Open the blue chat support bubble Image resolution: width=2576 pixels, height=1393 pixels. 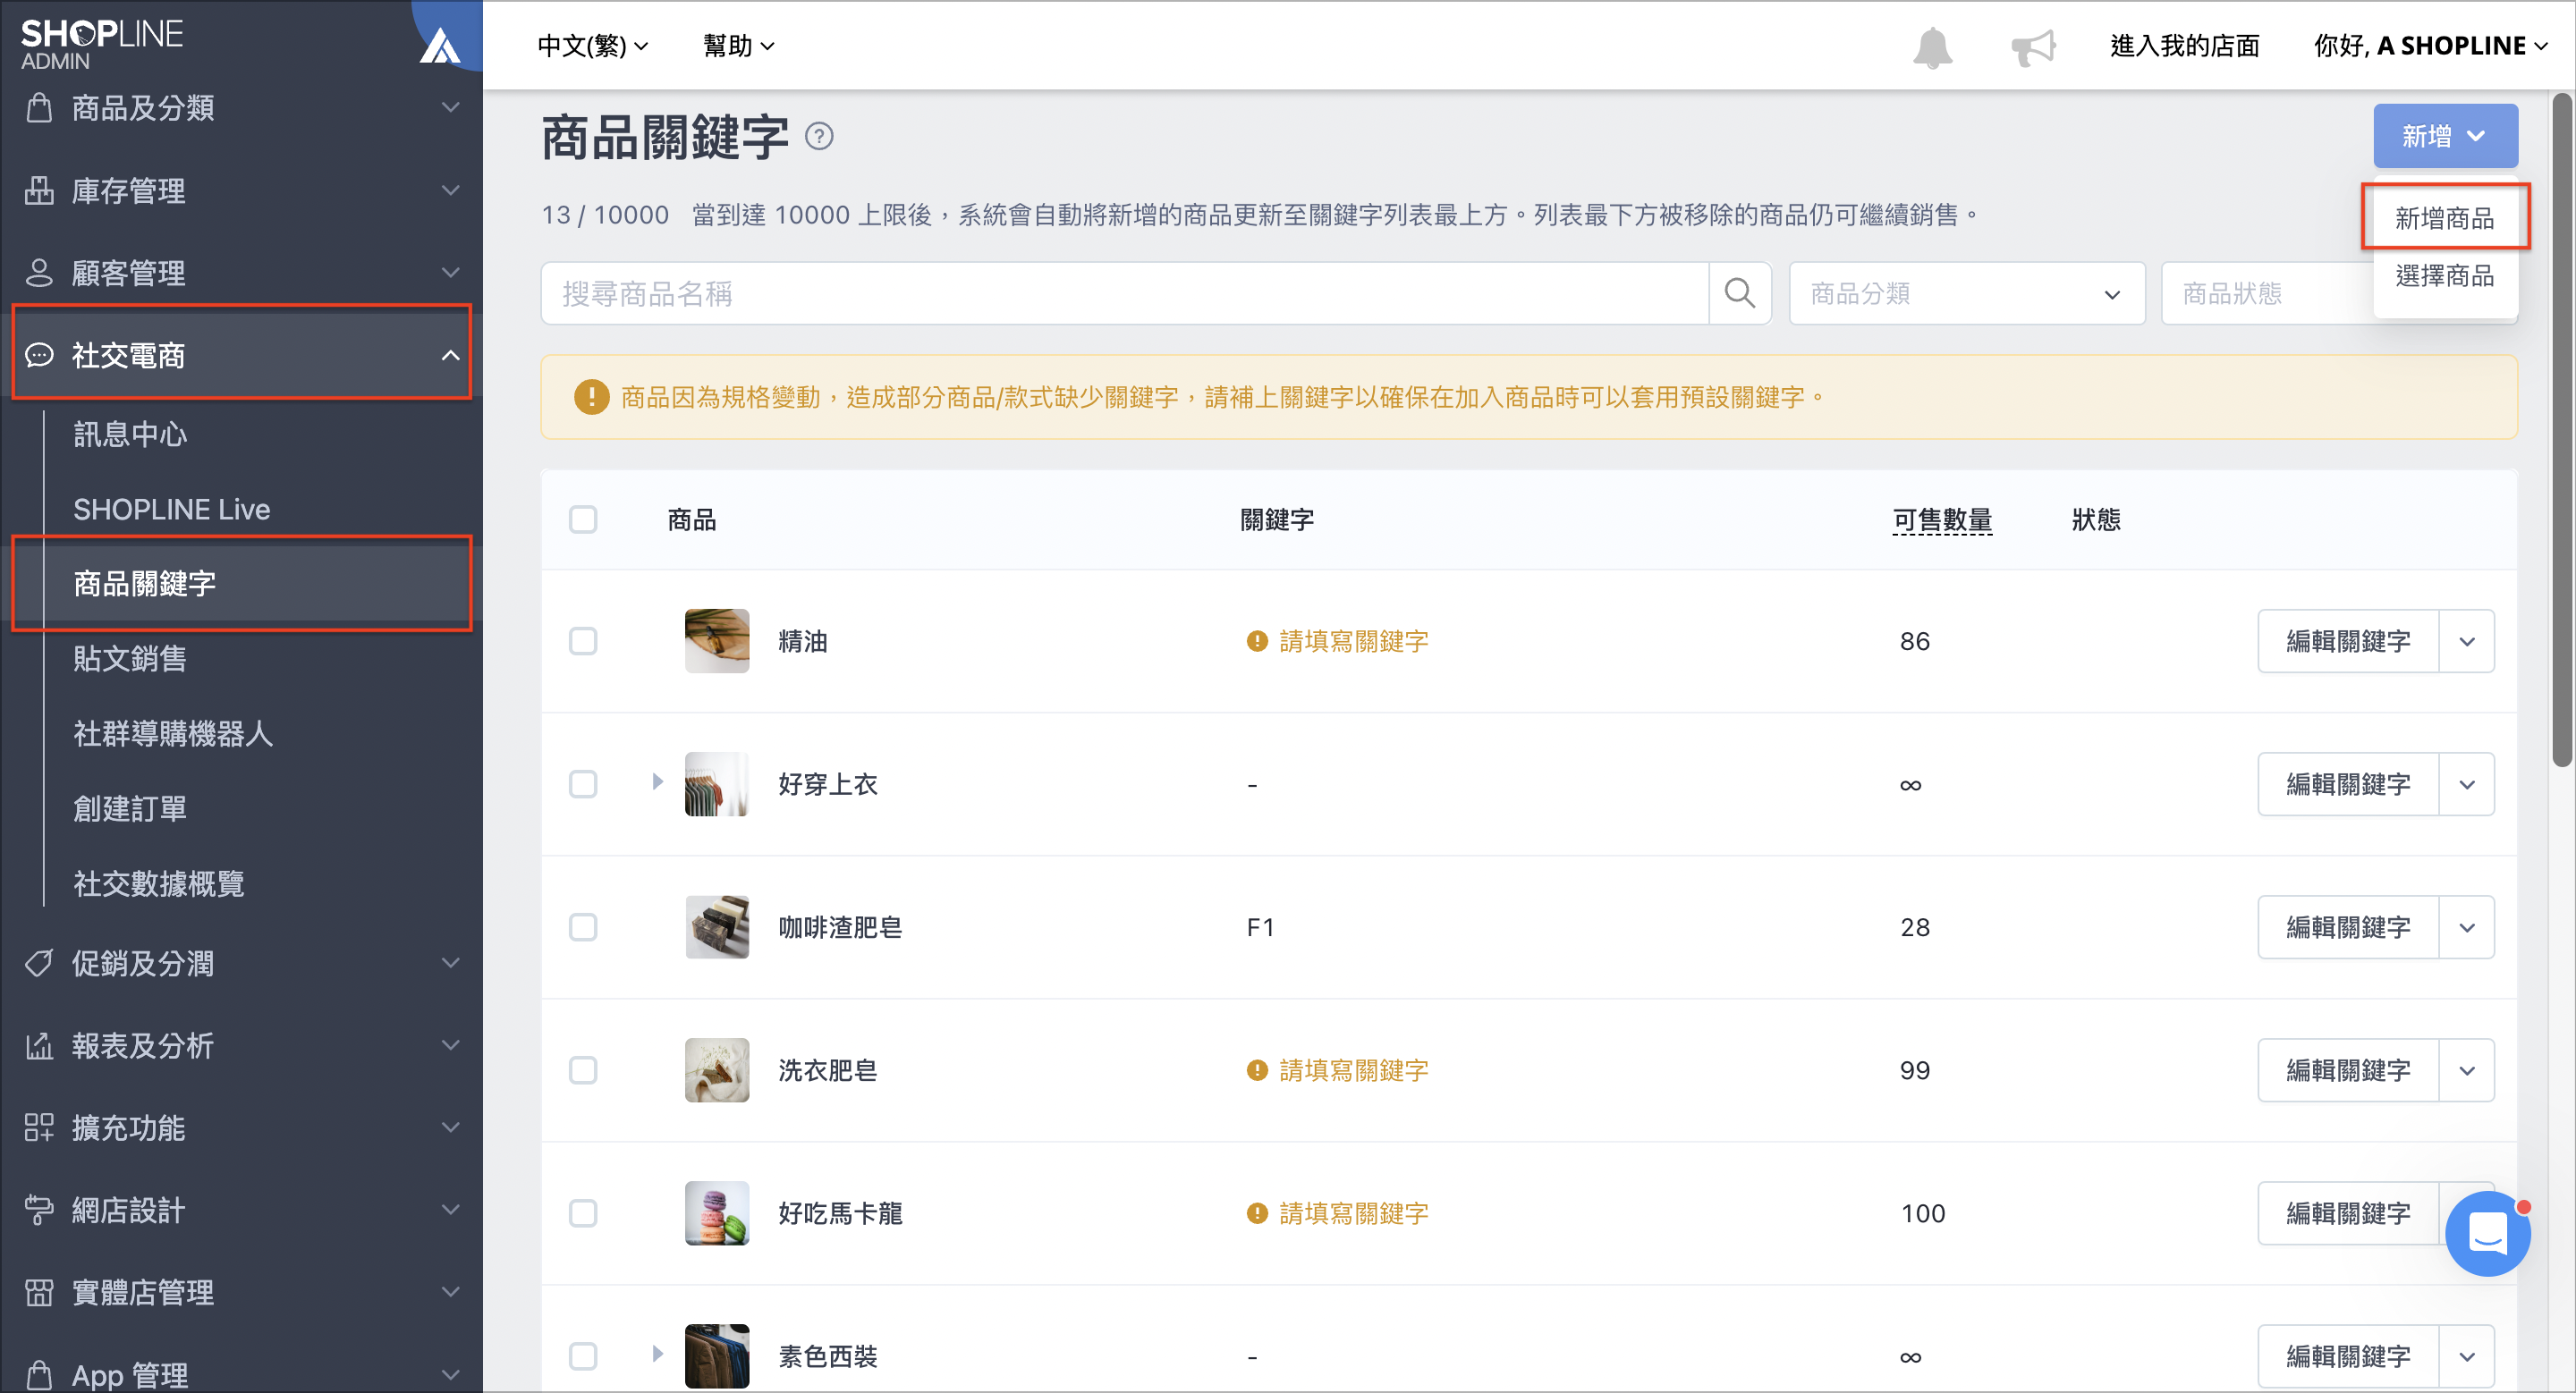tap(2487, 1232)
